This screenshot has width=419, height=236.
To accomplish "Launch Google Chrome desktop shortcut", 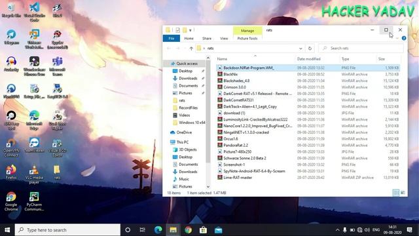I will (x=11, y=201).
